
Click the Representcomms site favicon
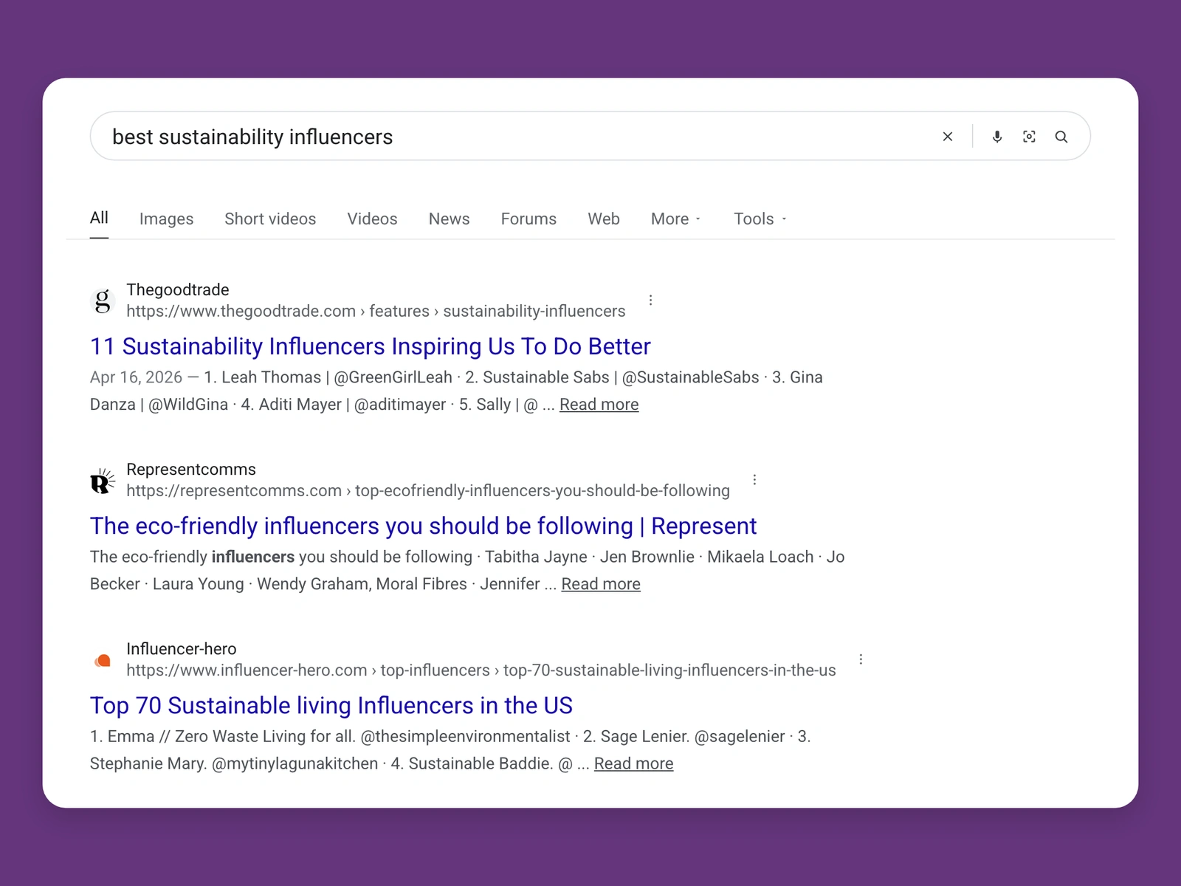pos(103,481)
